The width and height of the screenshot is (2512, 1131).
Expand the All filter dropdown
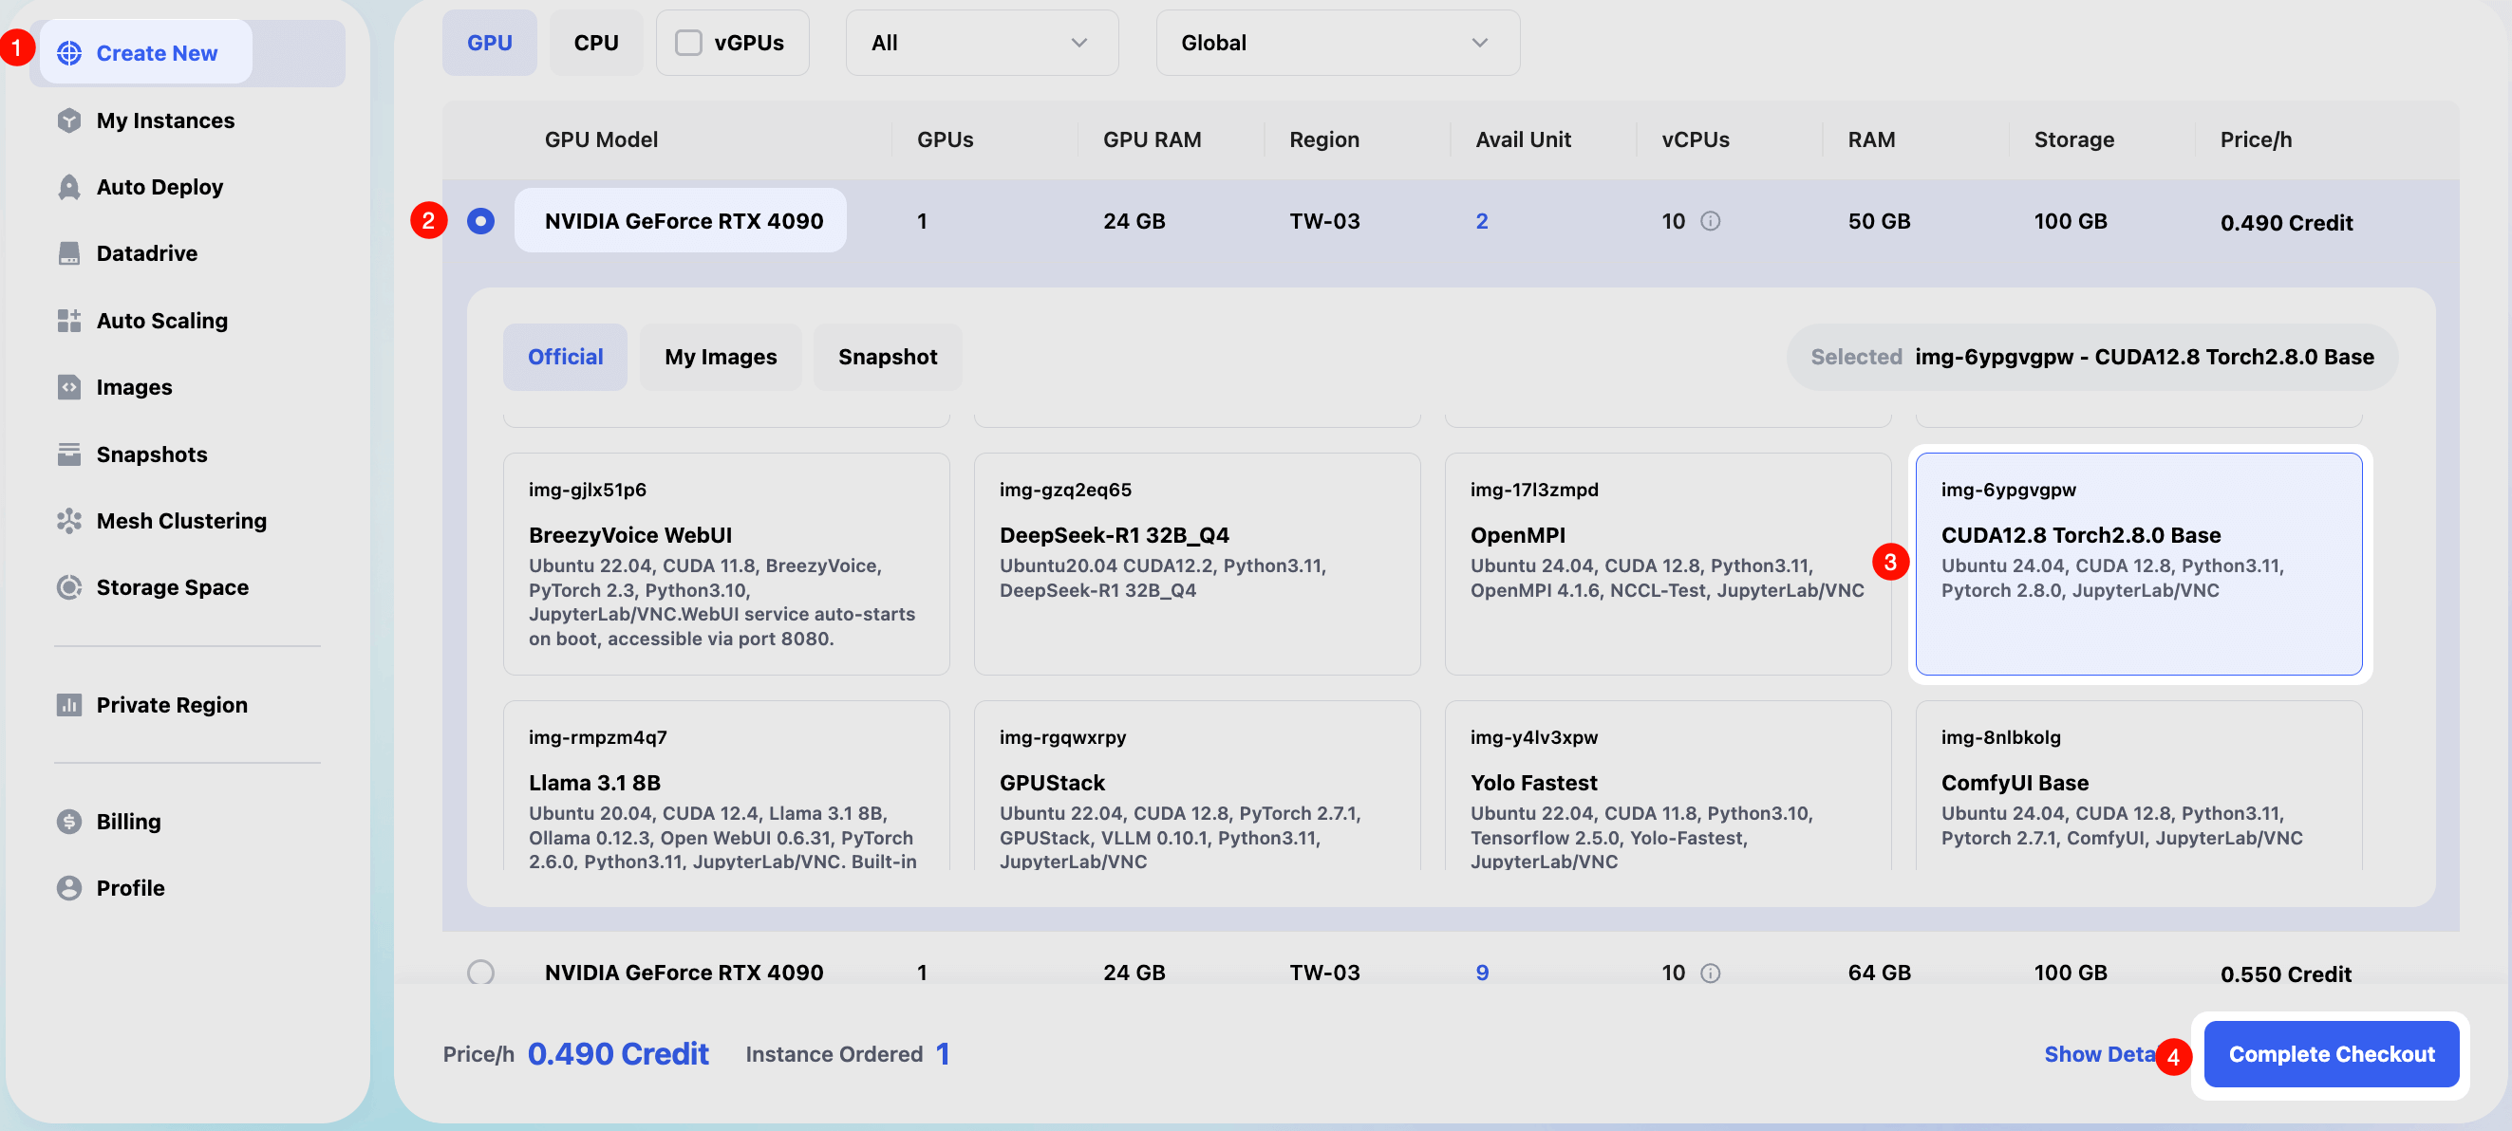pos(981,43)
